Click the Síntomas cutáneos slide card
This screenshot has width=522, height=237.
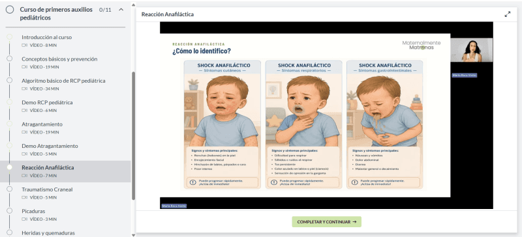[x=223, y=124]
